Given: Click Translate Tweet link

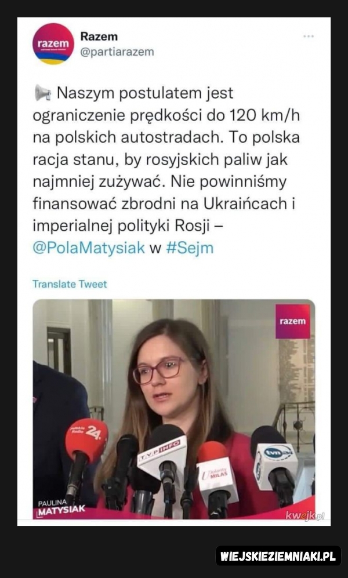Looking at the screenshot, I should click(70, 284).
